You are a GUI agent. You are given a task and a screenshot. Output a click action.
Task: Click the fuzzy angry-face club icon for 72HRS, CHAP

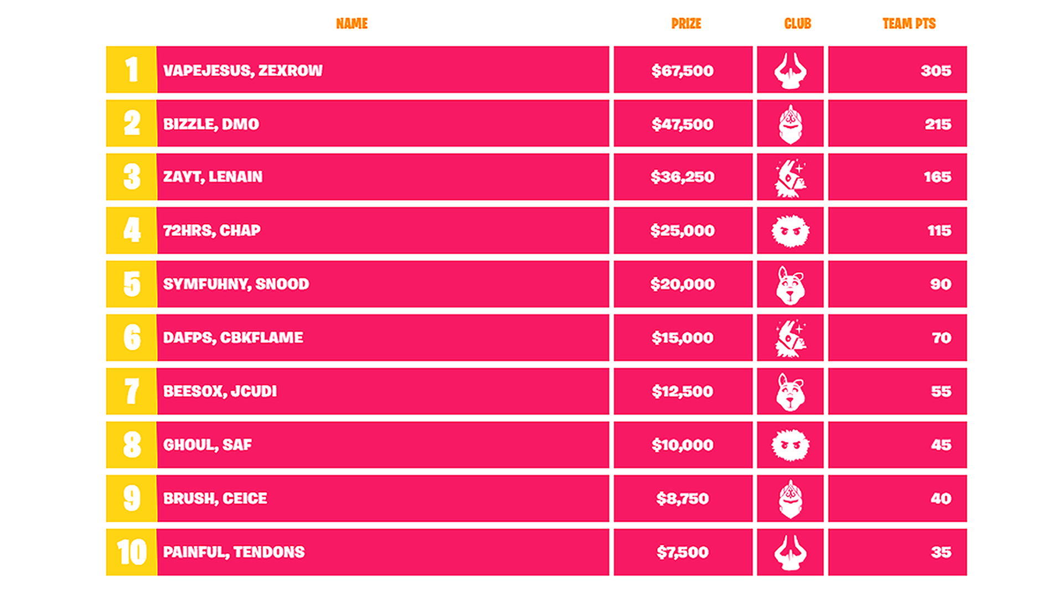(x=790, y=231)
